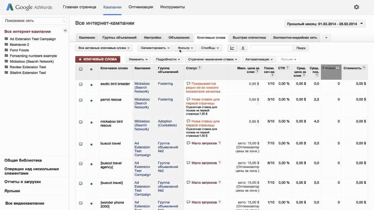
Task: Select checkbox for parrot rescue keyword
Action: [x=81, y=100]
